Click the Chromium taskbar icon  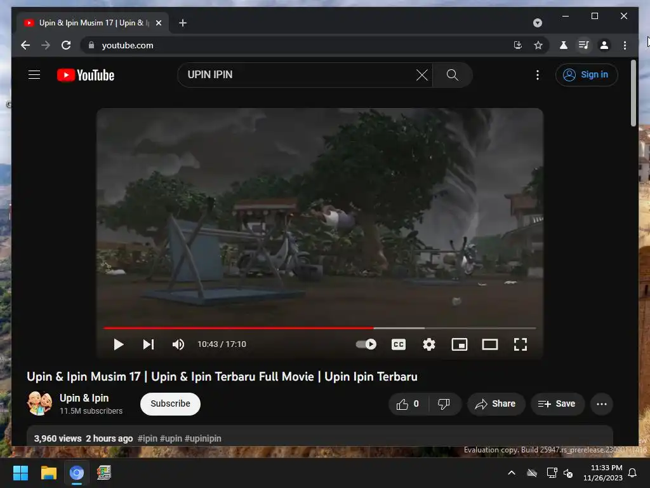(x=77, y=473)
